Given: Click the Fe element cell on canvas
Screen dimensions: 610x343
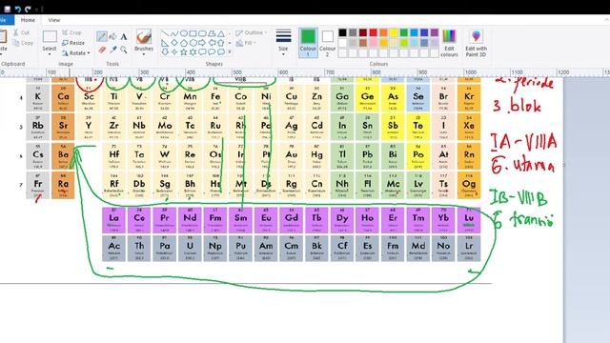Looking at the screenshot, I should [x=215, y=99].
